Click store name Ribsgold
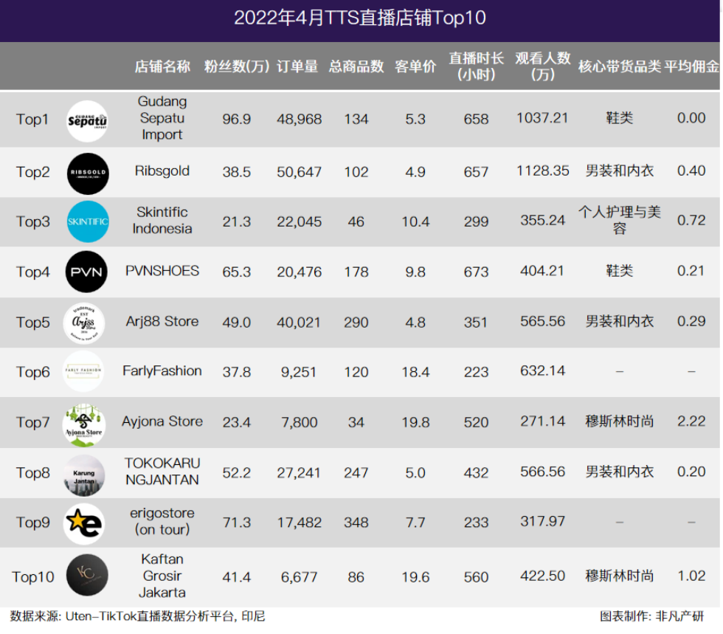 (x=162, y=170)
